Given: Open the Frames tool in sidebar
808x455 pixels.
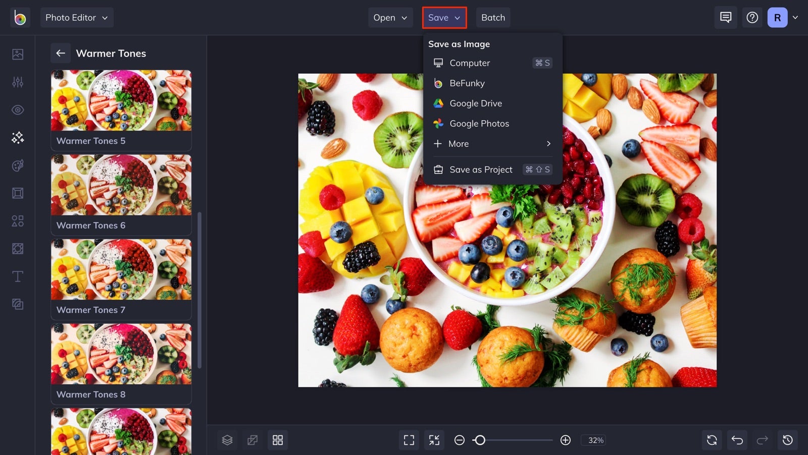Looking at the screenshot, I should 18,193.
